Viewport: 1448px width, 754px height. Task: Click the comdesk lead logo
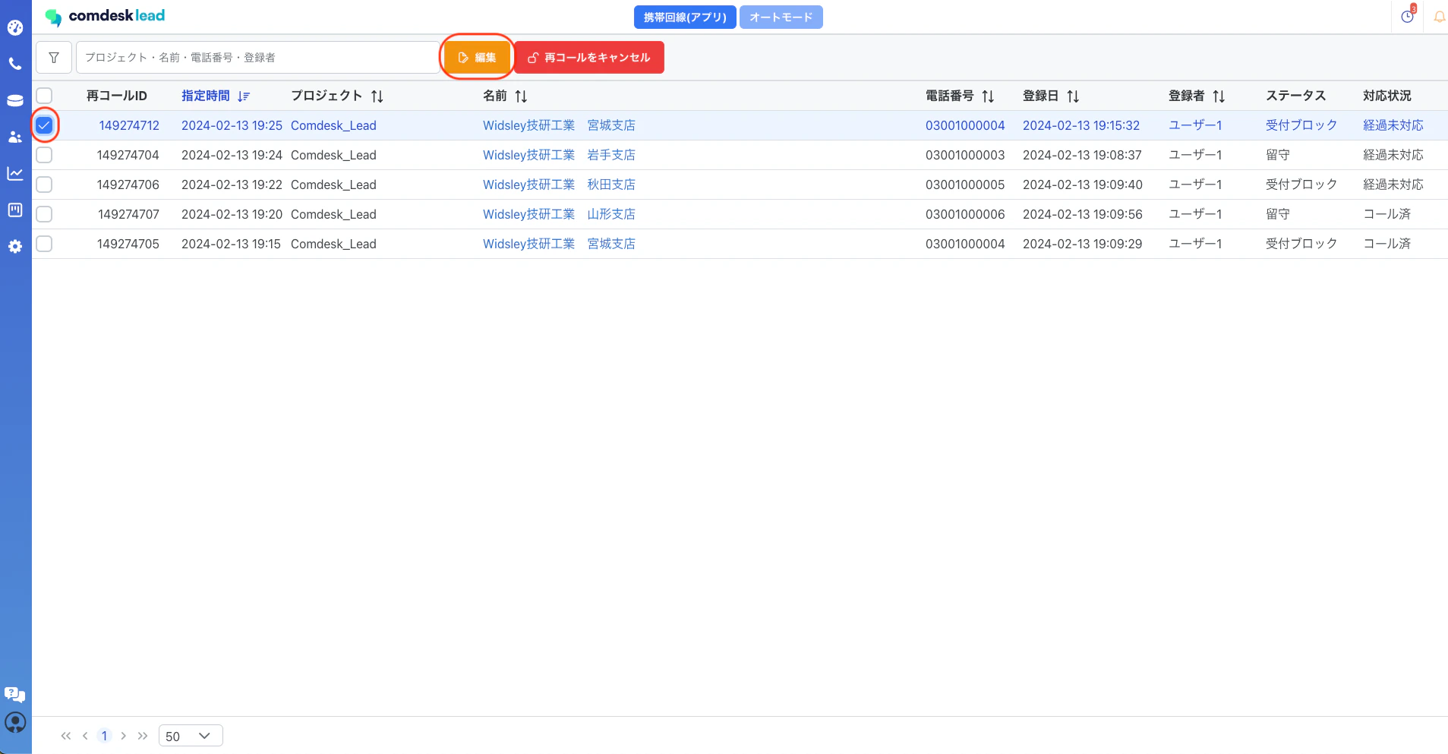[105, 16]
